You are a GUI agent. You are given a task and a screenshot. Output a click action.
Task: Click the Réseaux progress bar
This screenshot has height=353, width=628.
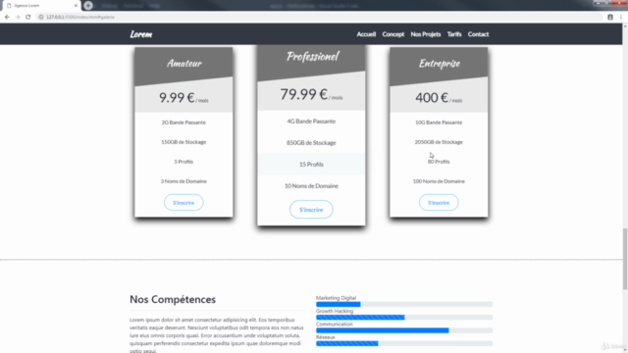(404, 343)
